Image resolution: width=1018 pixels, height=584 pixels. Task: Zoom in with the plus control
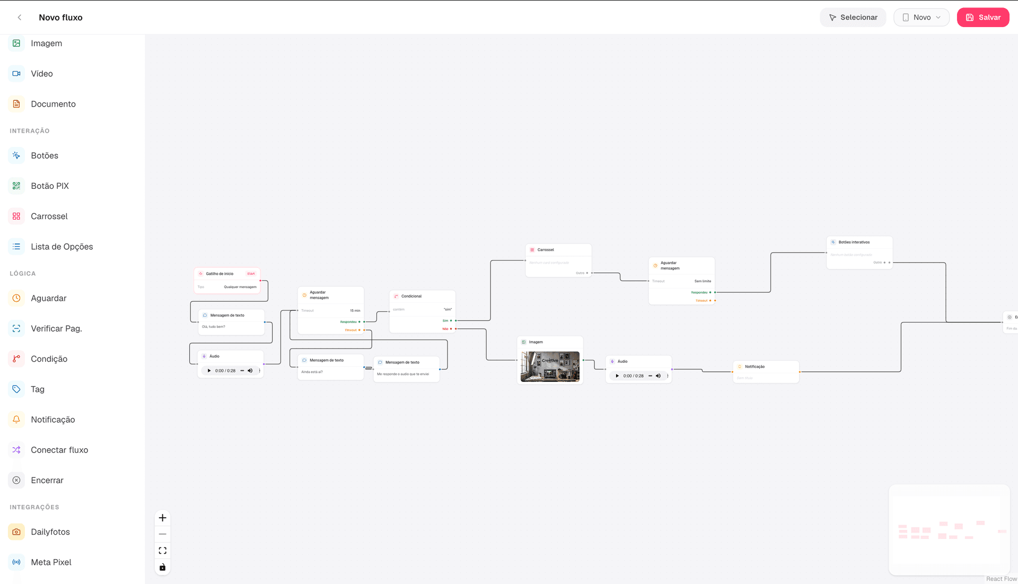coord(163,518)
